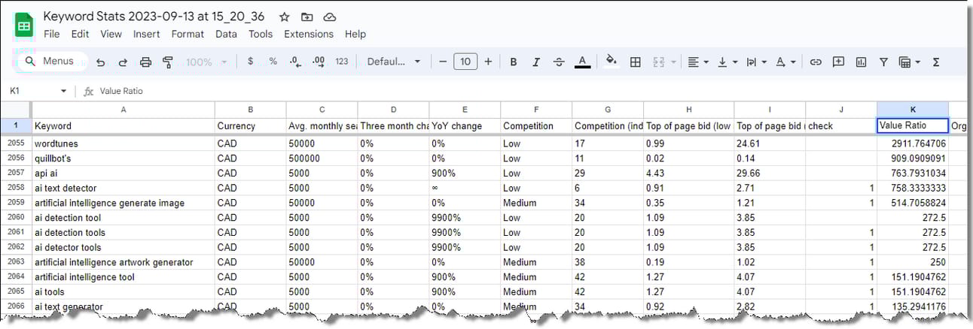Image resolution: width=973 pixels, height=329 pixels.
Task: Open the 100% zoom dropdown
Action: coord(206,62)
